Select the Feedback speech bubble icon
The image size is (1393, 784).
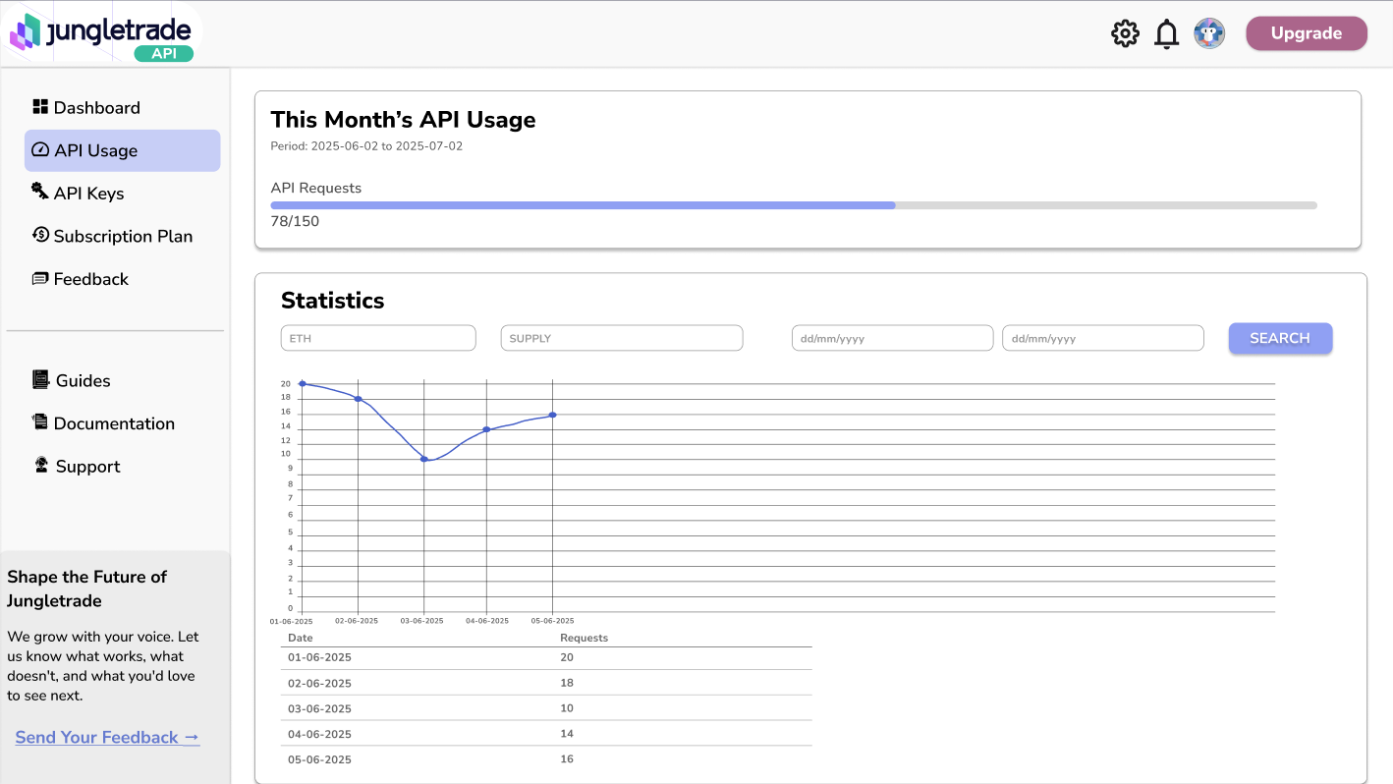(40, 279)
